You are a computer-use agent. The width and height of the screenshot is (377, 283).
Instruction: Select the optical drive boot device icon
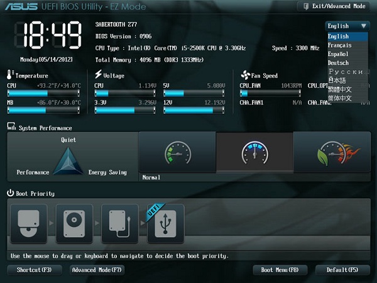(29, 223)
